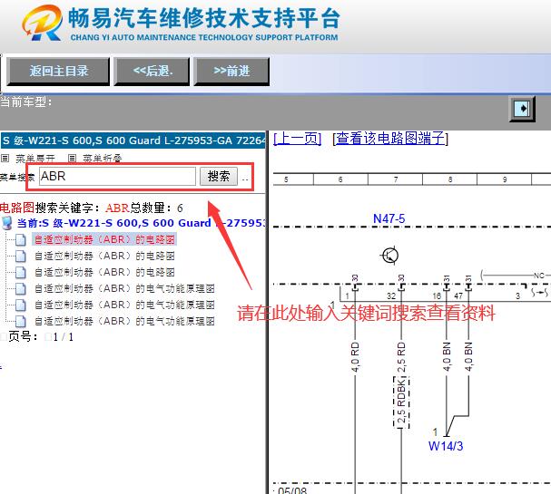Click column 9 in the diagram ruler
551x494 pixels.
(x=505, y=179)
